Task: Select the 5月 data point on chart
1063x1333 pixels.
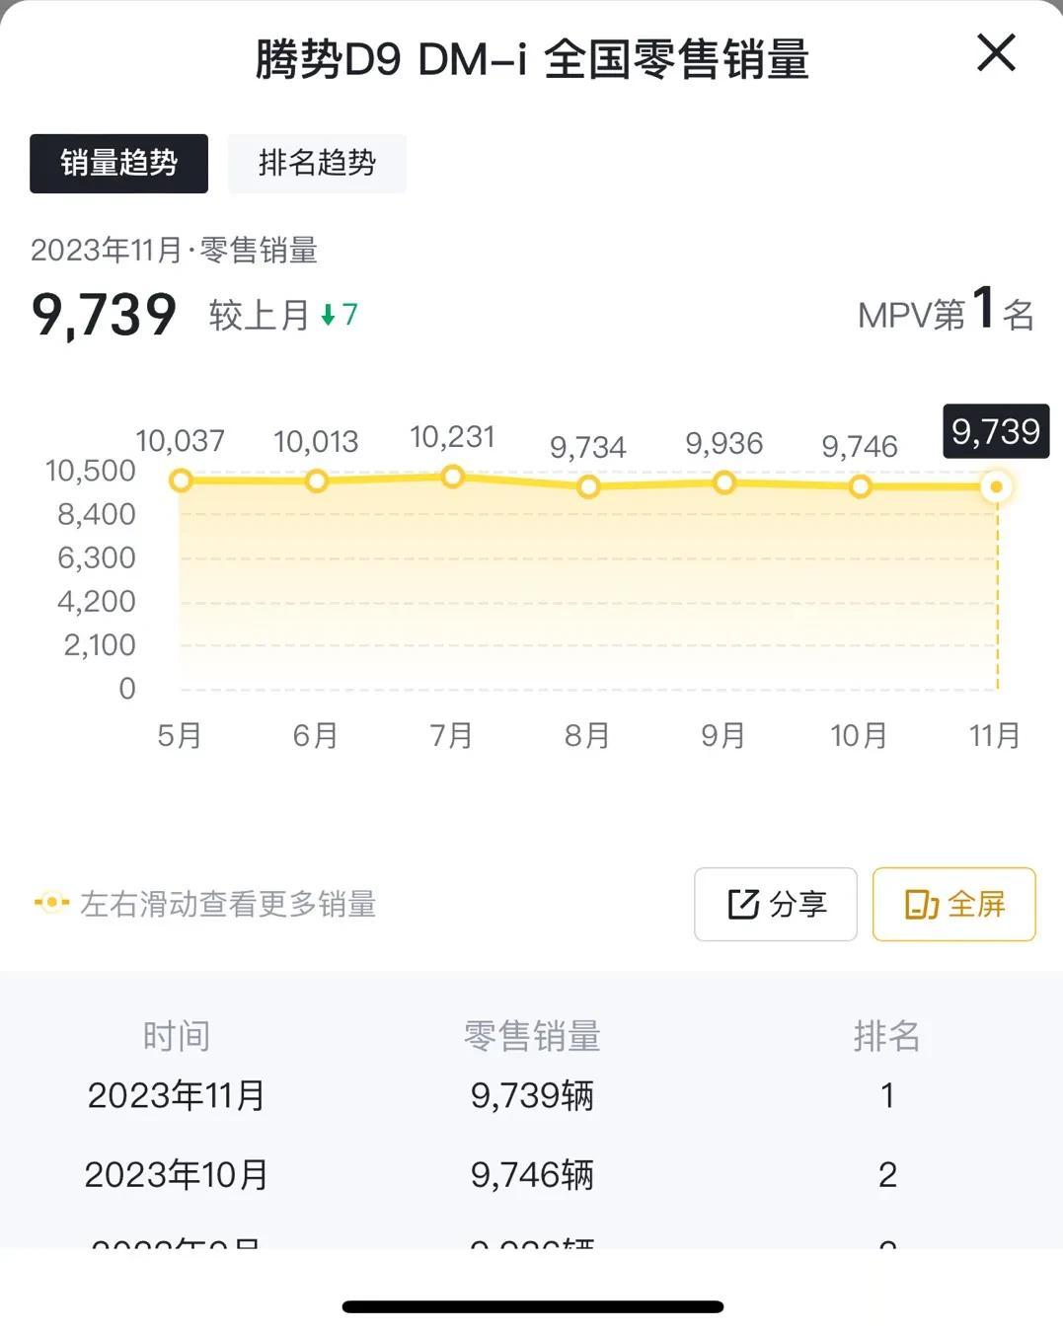Action: pyautogui.click(x=181, y=481)
